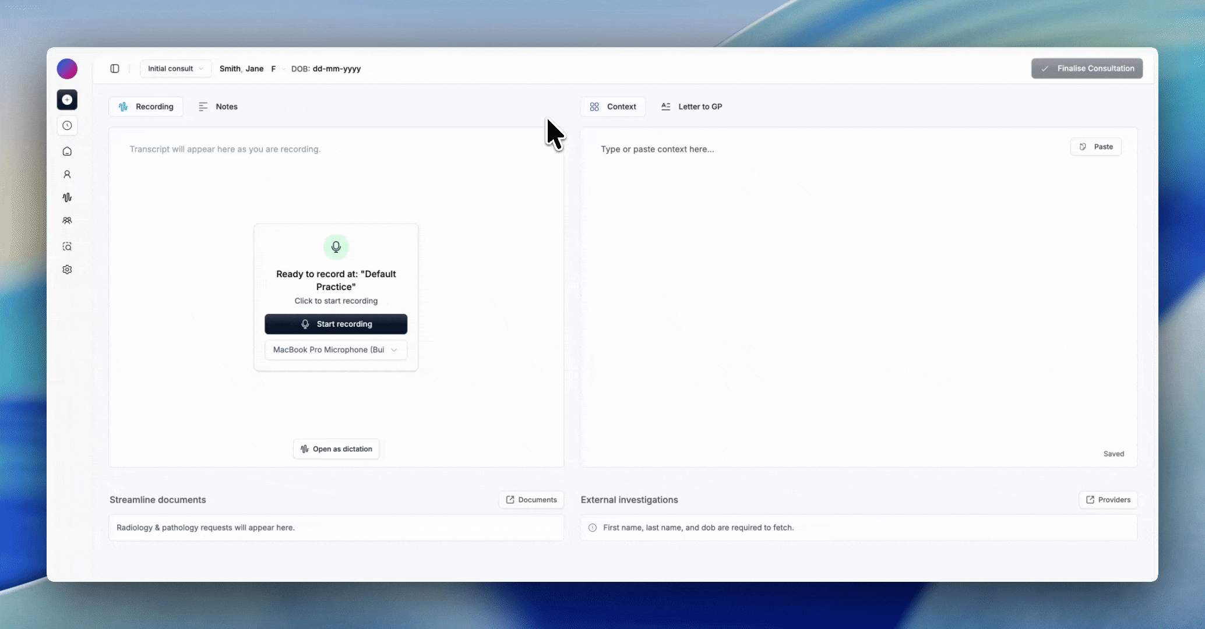Click the info icon beside external investigations message
The height and width of the screenshot is (629, 1205).
point(593,528)
